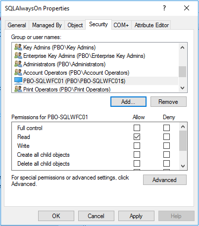This screenshot has width=199, height=226.
Task: Select the Administrators group icon
Action: point(18,64)
